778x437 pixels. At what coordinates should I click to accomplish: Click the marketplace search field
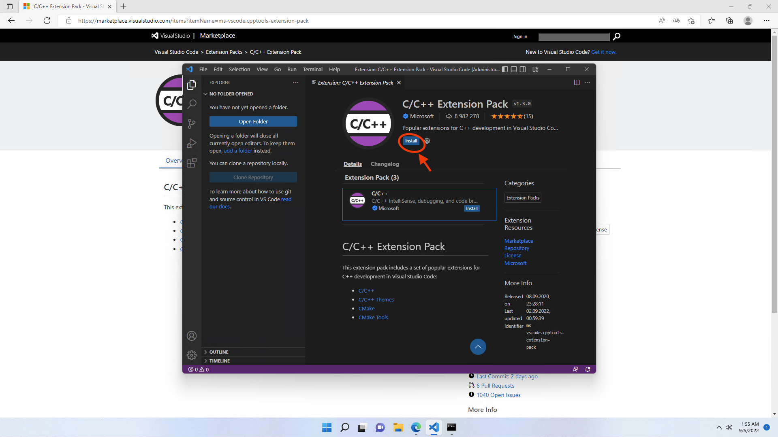tap(574, 37)
